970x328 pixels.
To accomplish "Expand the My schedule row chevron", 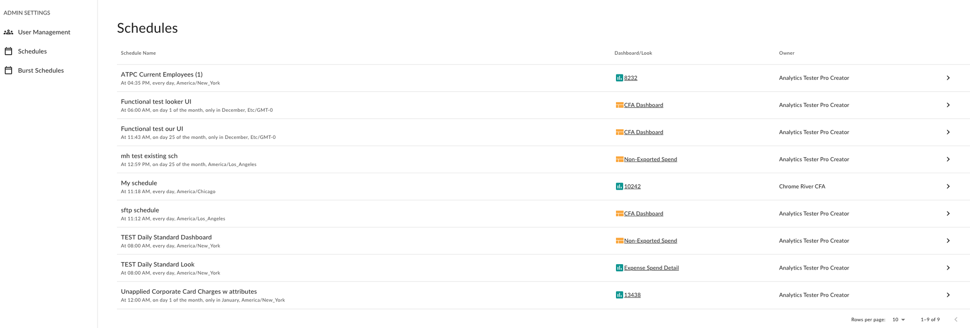I will (x=948, y=186).
